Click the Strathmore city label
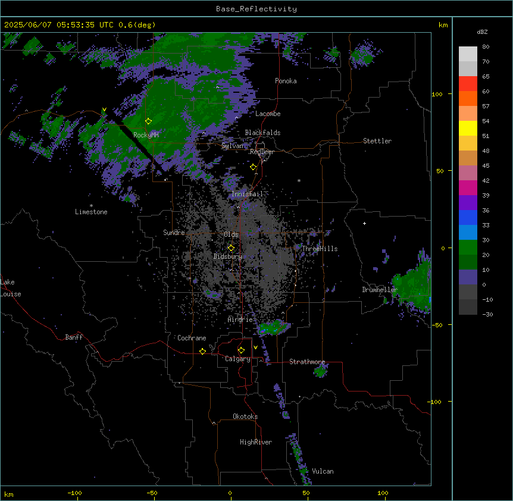 pos(307,362)
